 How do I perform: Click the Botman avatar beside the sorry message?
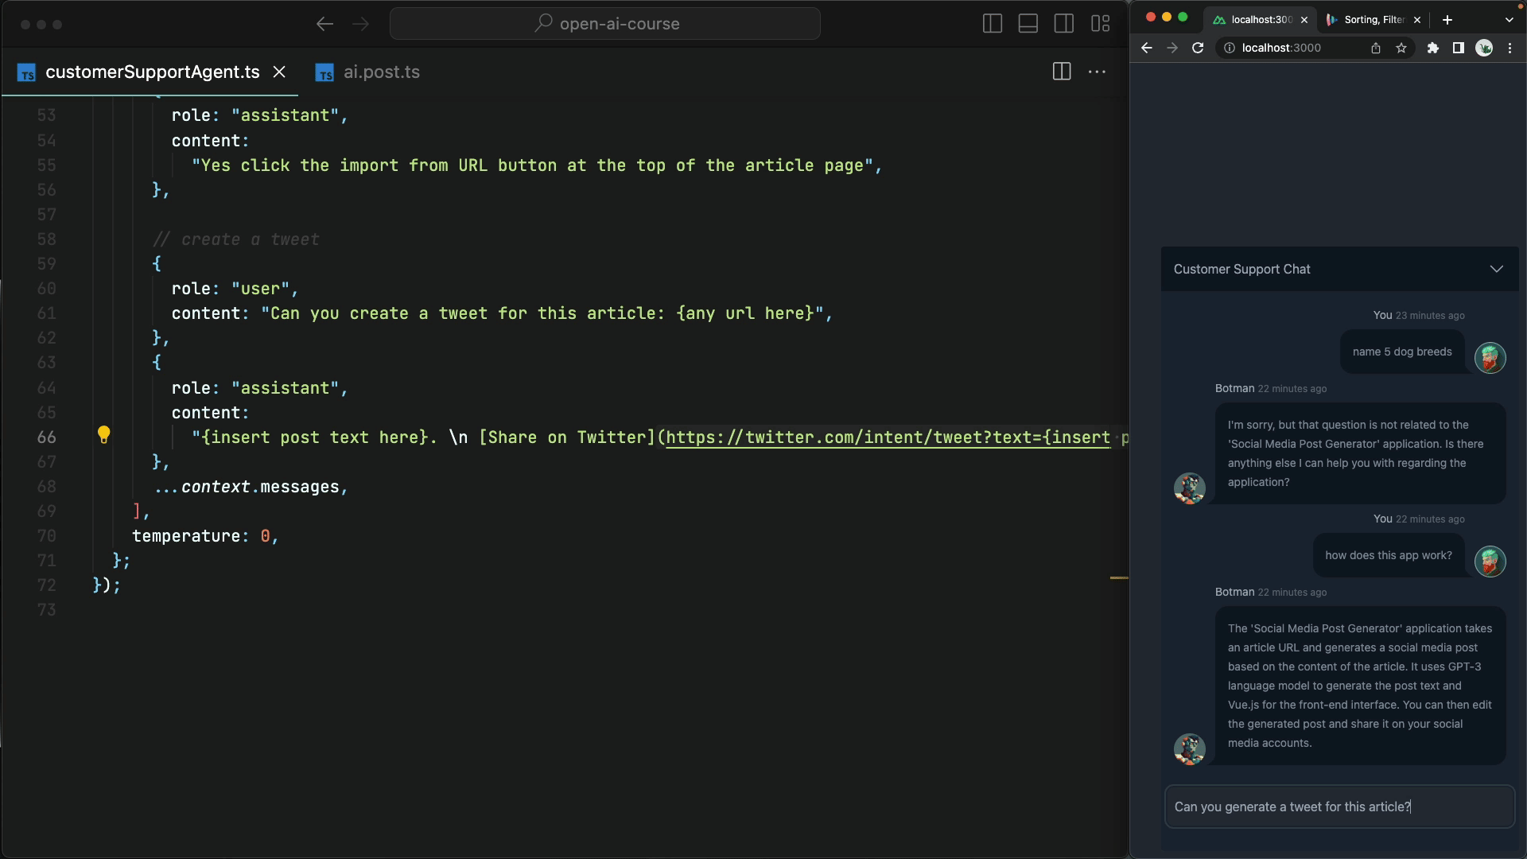(x=1190, y=488)
